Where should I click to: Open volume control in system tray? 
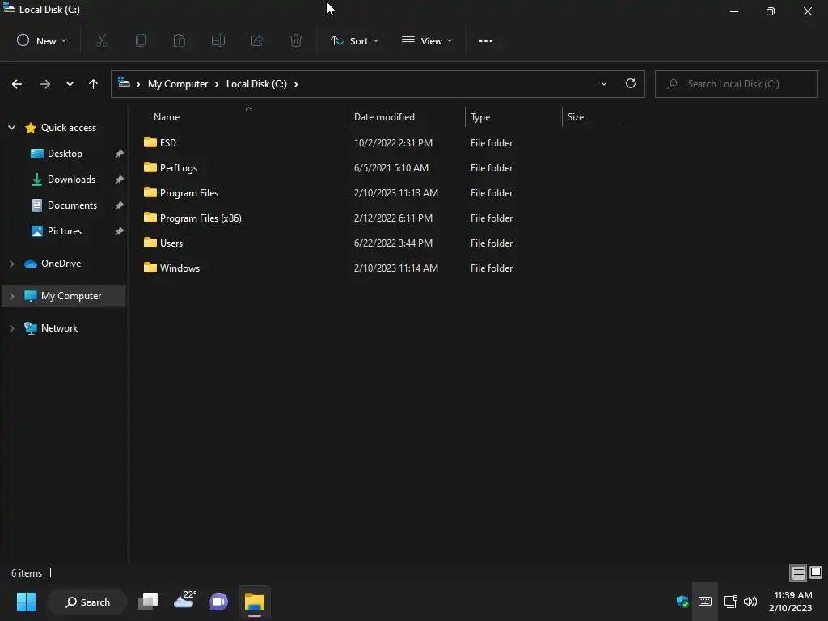(750, 602)
